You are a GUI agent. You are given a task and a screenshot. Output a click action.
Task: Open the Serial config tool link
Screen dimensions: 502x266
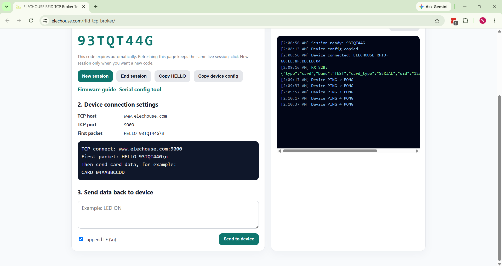point(140,89)
